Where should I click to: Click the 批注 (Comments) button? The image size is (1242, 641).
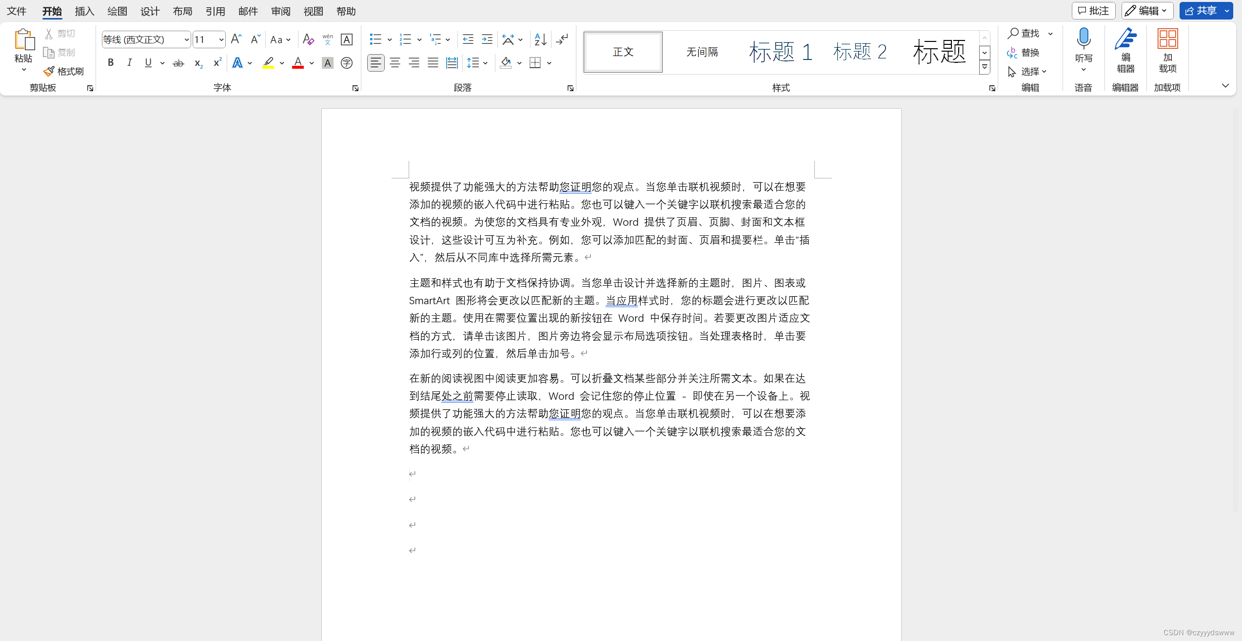(1093, 11)
